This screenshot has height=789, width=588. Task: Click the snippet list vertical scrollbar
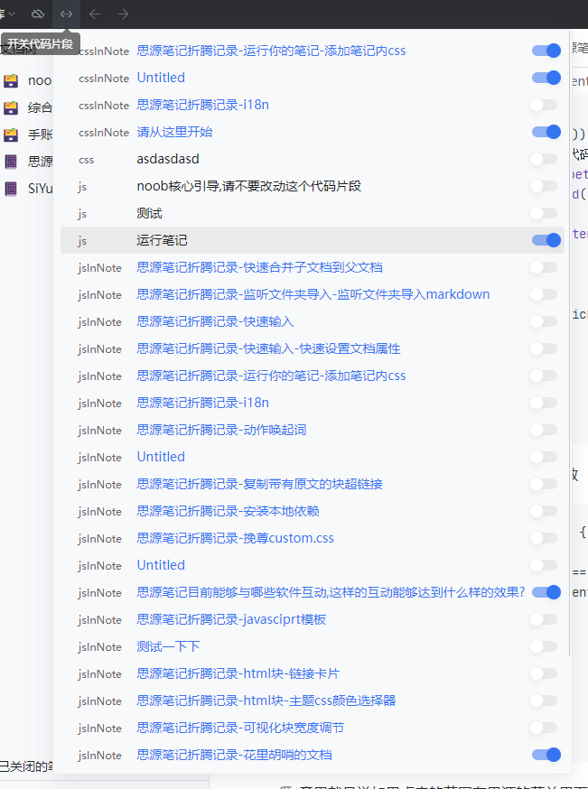point(569,345)
